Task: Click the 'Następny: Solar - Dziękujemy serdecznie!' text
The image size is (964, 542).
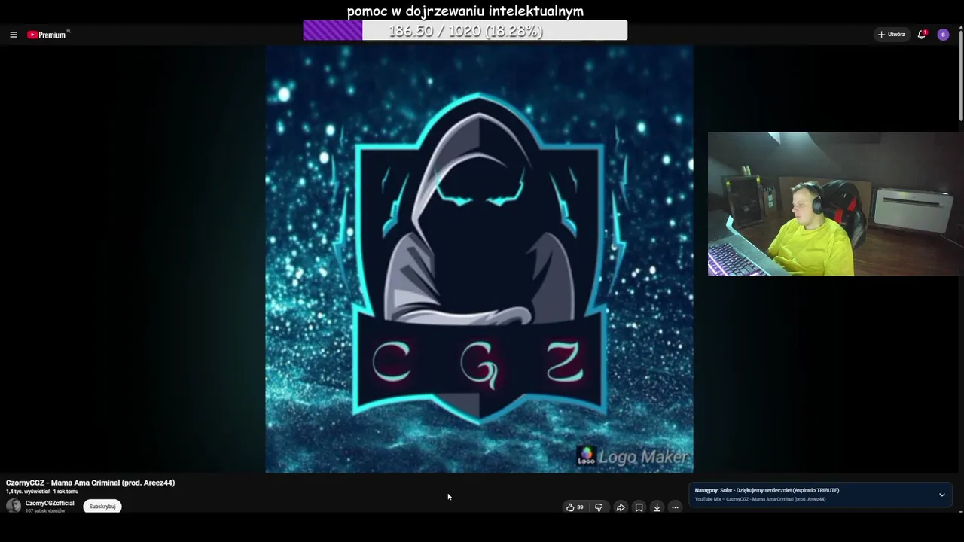Action: pos(767,490)
